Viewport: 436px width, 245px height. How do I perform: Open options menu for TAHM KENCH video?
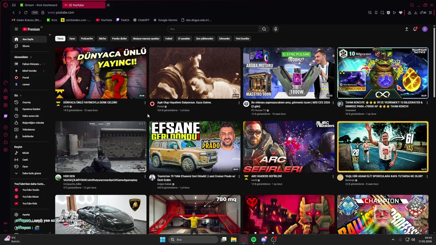pos(427,103)
